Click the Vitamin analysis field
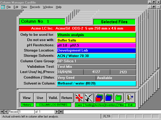The height and width of the screenshot is (120, 161). 96,35
